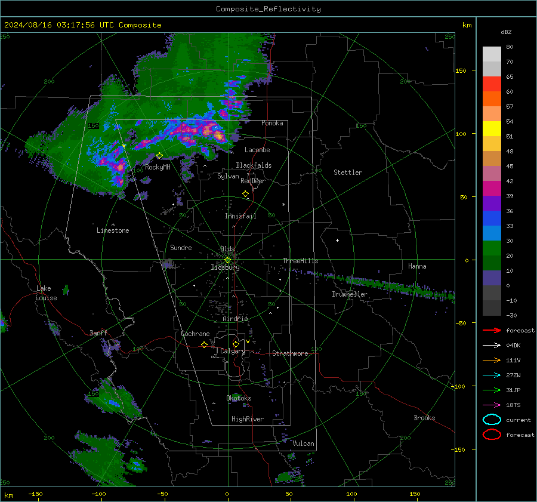Click the Vulcan town label

click(x=303, y=444)
